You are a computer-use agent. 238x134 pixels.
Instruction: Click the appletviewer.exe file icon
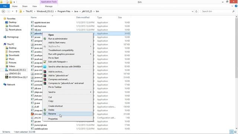(x=32, y=22)
